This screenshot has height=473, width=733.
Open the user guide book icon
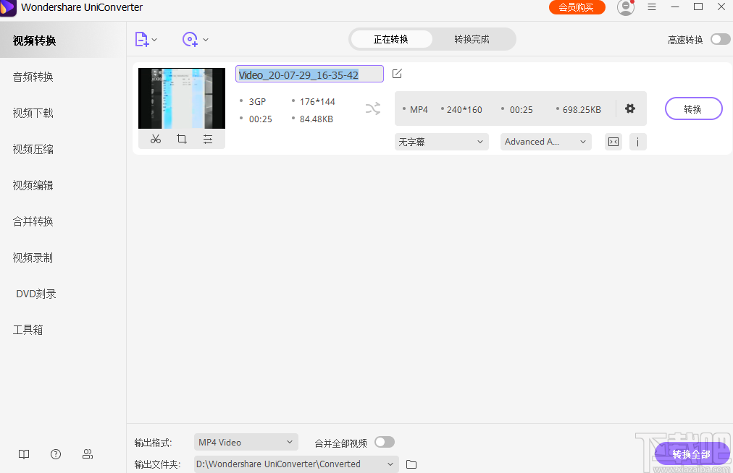point(23,454)
